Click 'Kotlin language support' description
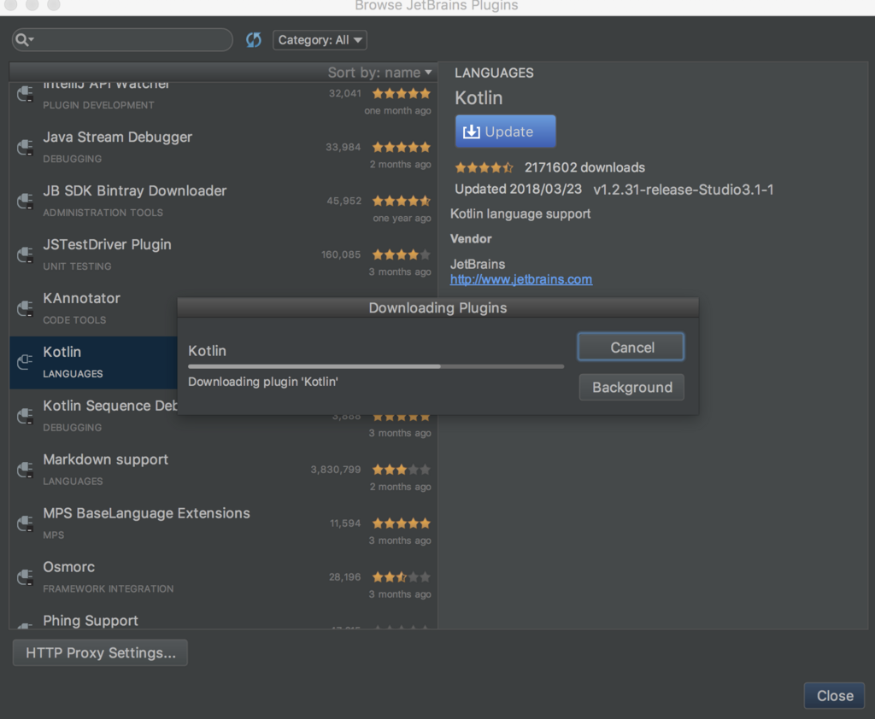This screenshot has width=875, height=719. [520, 213]
